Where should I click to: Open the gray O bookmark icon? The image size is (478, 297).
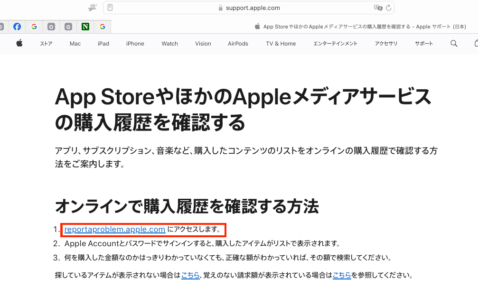point(51,27)
